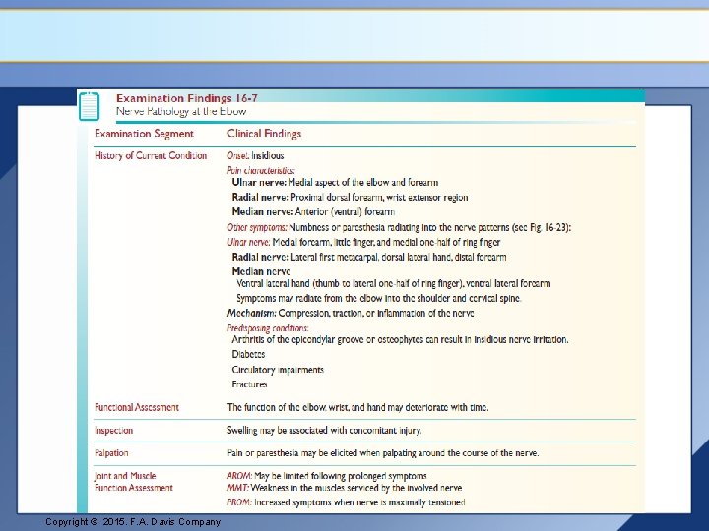Select the standalone 'Median nerve' bold heading
709x531 pixels.
(261, 271)
